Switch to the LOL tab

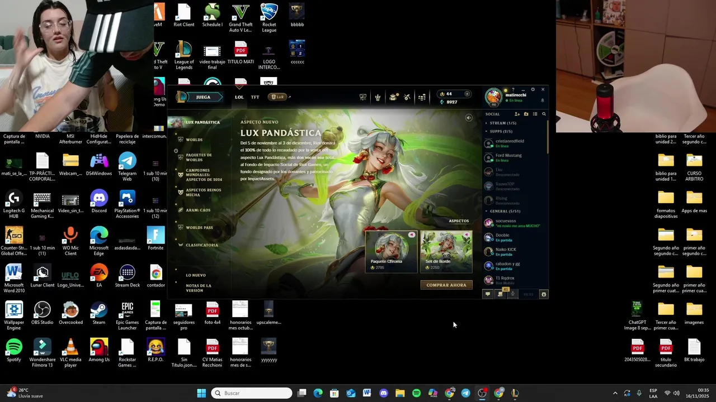coord(239,97)
